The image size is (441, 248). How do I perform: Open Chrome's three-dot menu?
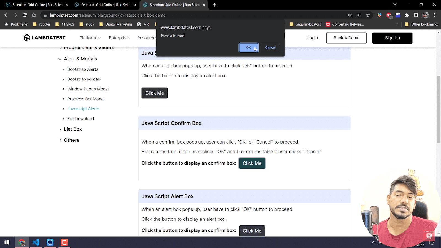pos(435,15)
